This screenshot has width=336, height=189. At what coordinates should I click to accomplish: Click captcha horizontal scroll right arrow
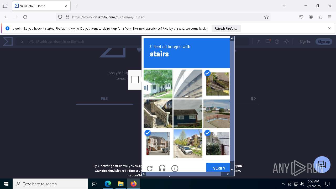[x=228, y=174]
